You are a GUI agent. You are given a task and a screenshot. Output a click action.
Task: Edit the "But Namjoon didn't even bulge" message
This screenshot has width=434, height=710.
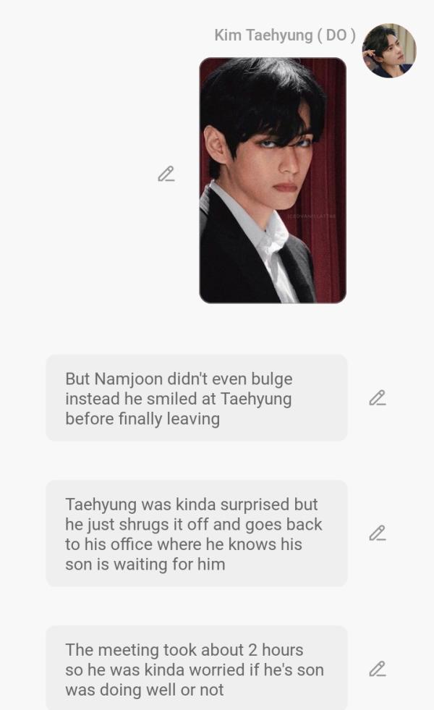[378, 397]
